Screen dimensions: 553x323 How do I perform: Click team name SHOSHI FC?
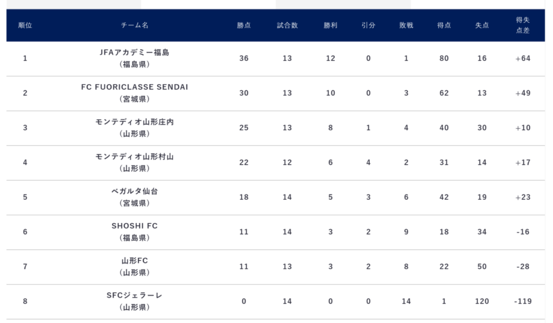[x=134, y=226]
